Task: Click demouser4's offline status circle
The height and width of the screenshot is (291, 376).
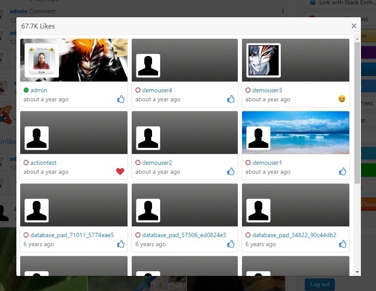Action: [x=138, y=90]
